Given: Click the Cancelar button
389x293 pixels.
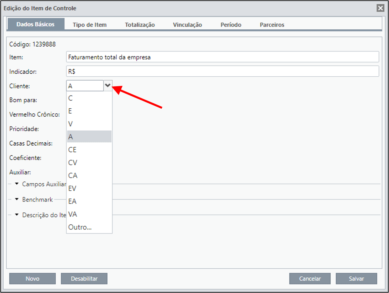Looking at the screenshot, I should pos(310,279).
